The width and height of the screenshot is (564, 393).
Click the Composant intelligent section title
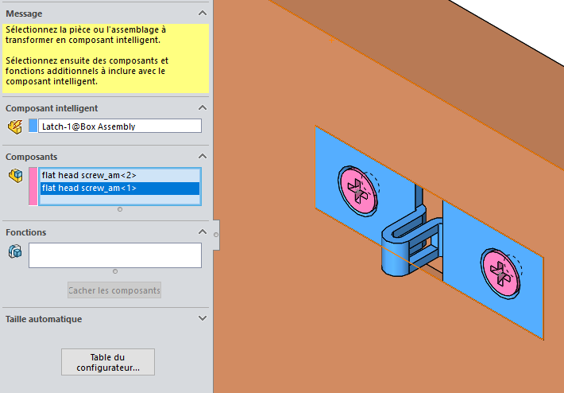[x=52, y=108]
